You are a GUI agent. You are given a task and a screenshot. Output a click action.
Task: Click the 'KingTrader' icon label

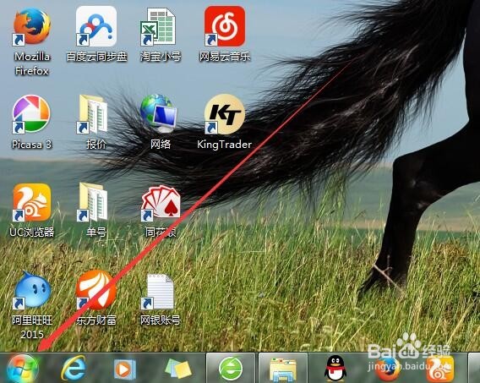tap(225, 145)
